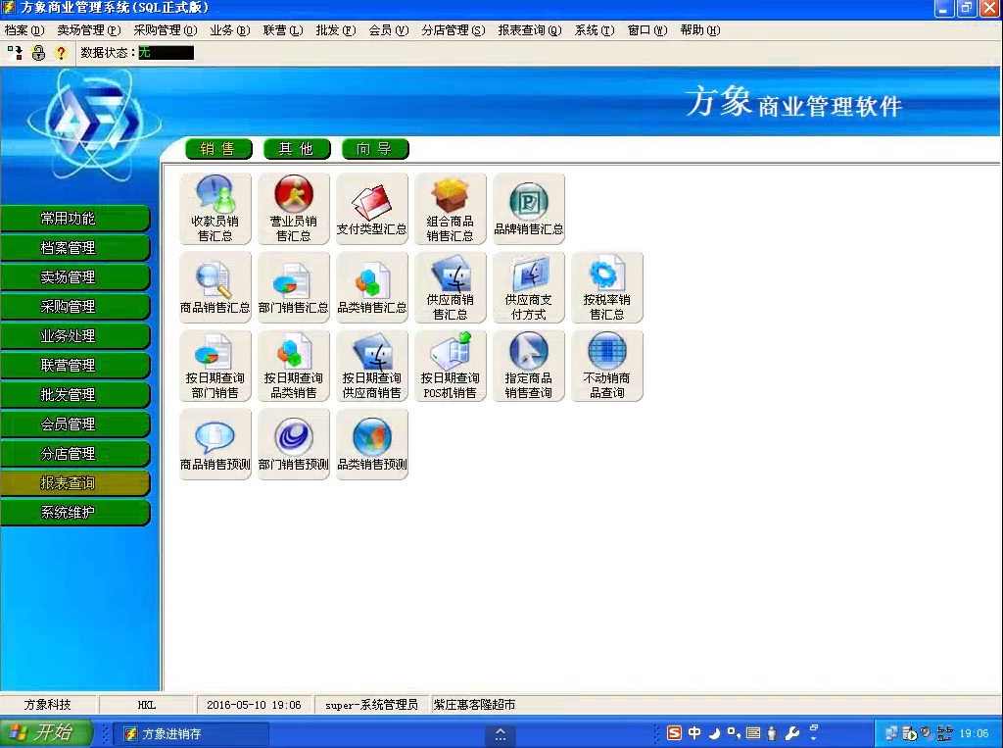Launch 不动销商品查询 icon

(x=606, y=365)
